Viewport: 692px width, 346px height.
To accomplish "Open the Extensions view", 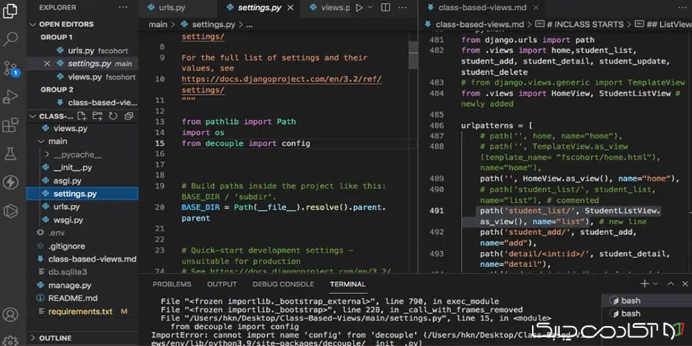I will [10, 125].
